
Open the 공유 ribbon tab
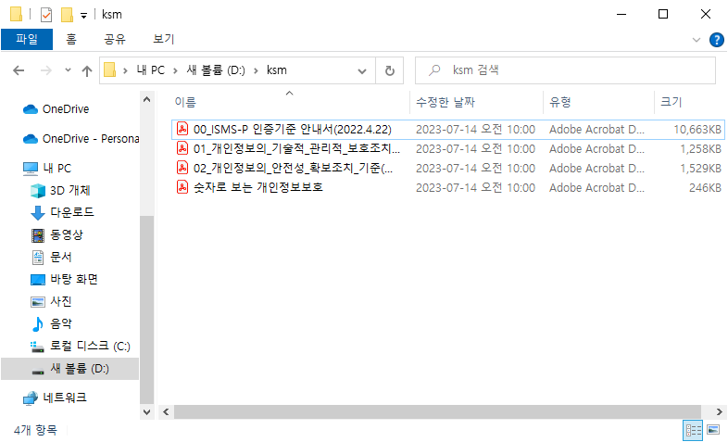[115, 39]
